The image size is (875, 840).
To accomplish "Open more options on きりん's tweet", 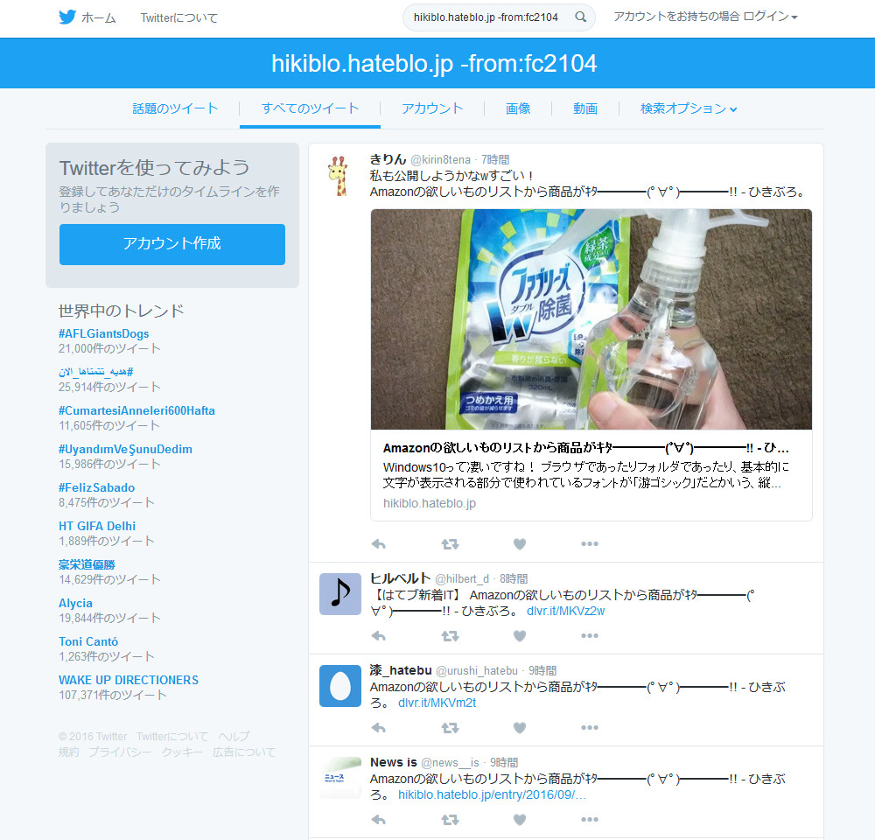I will pos(589,543).
